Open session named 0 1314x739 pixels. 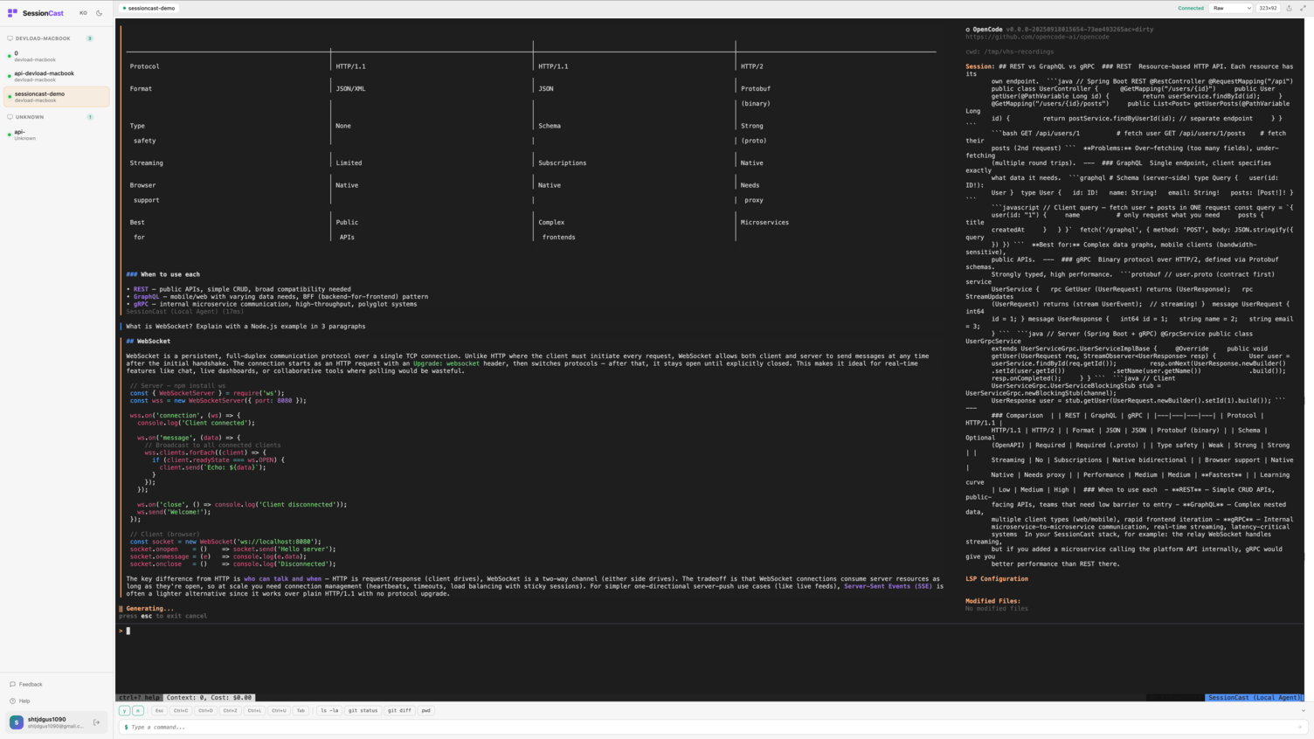pyautogui.click(x=57, y=56)
